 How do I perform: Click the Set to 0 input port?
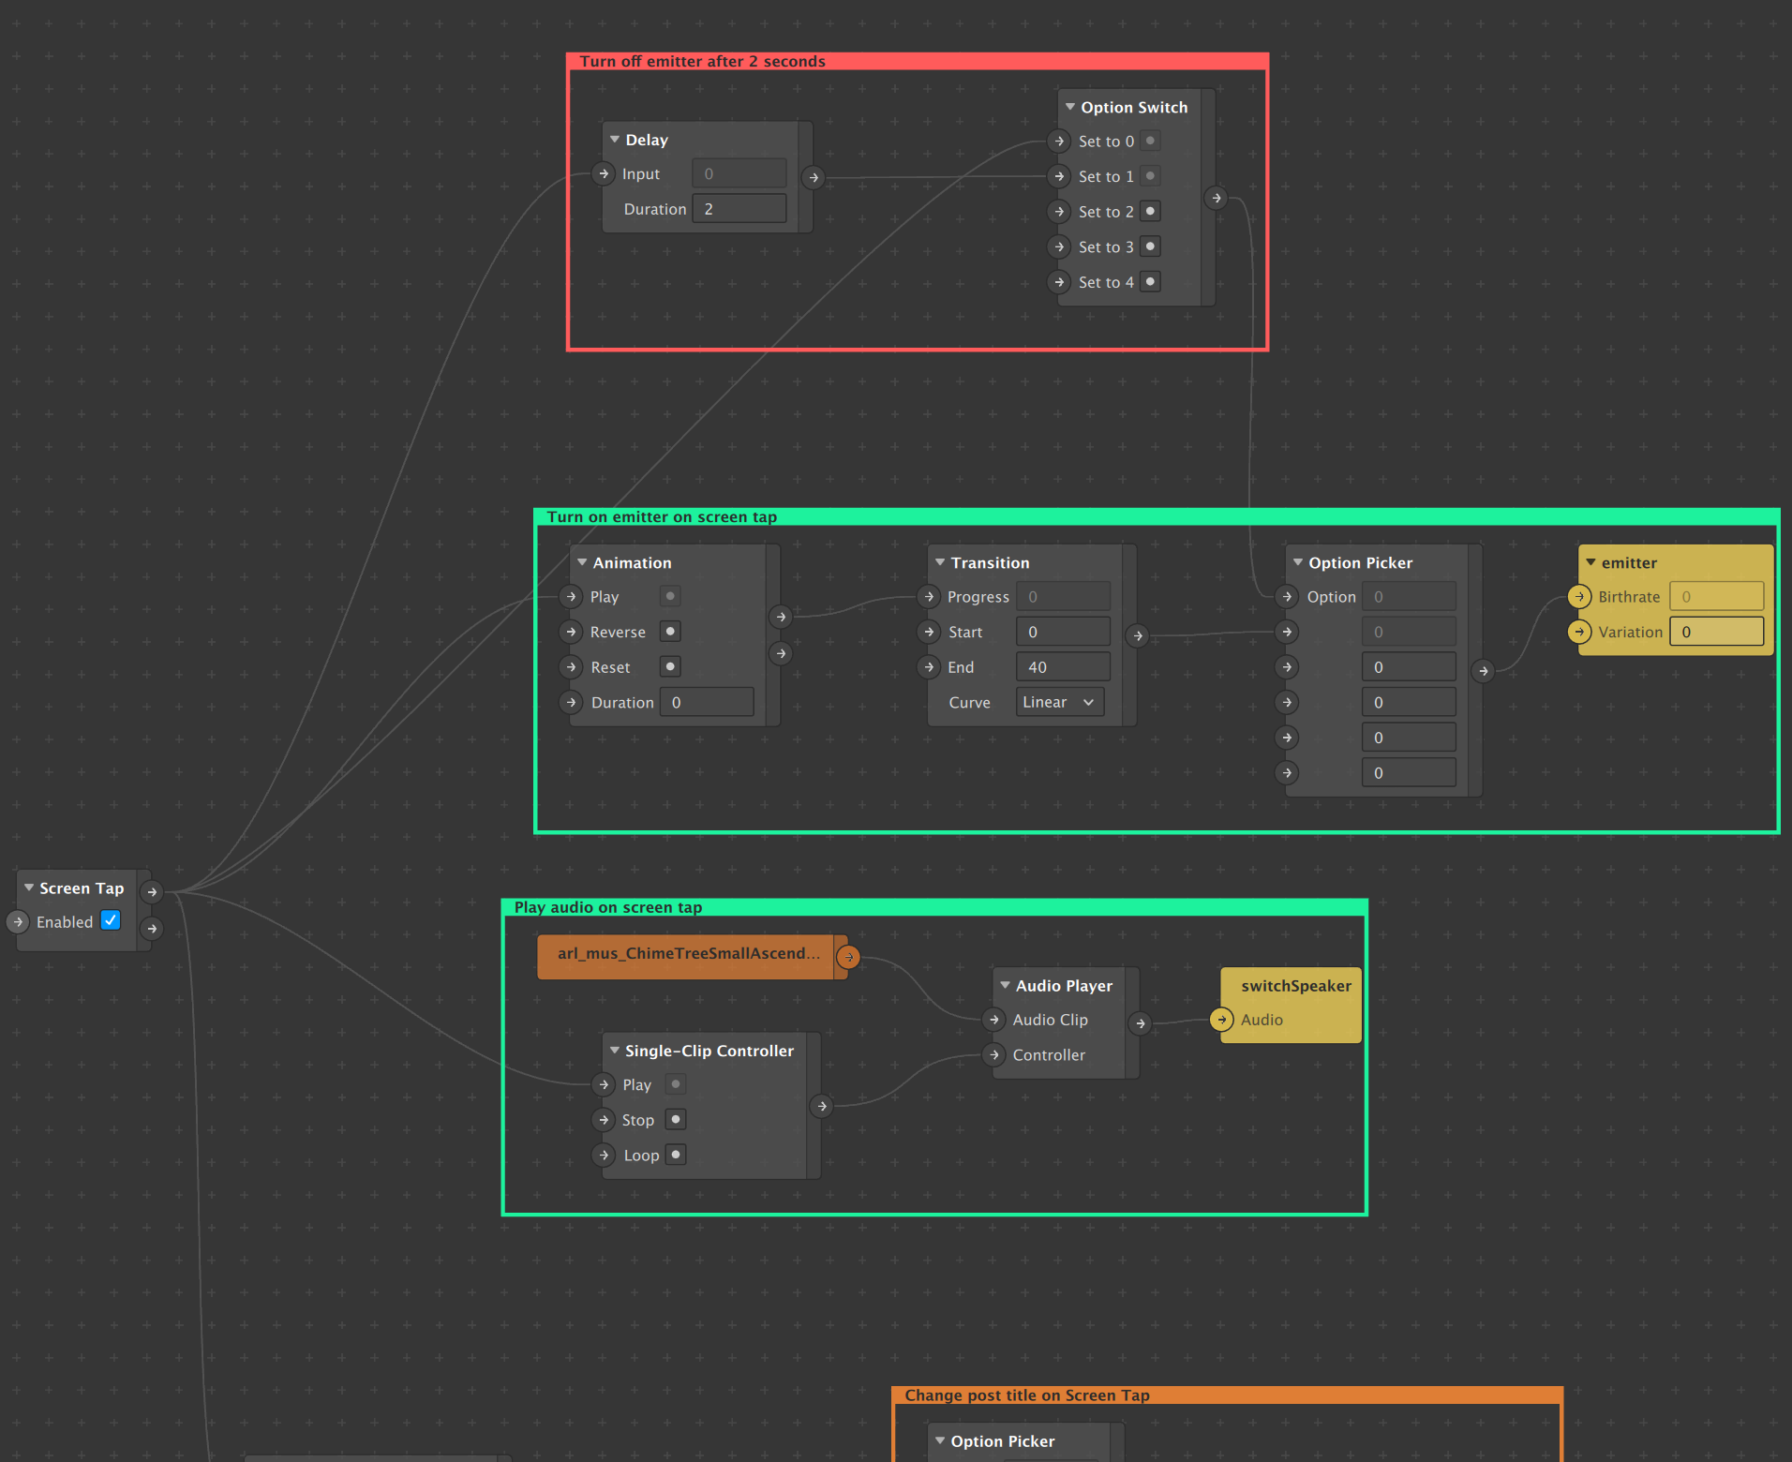tap(1059, 142)
